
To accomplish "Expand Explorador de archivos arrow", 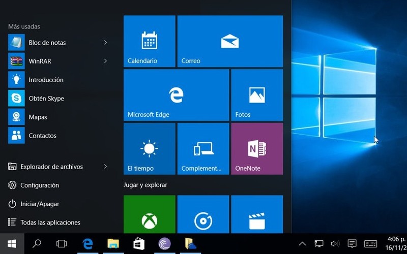I will coord(105,167).
